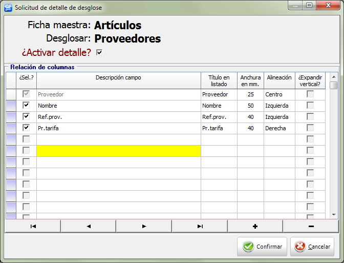This screenshot has width=344, height=263.
Task: Click Izquierda alignment cell in Nombre row
Action: pos(279,106)
